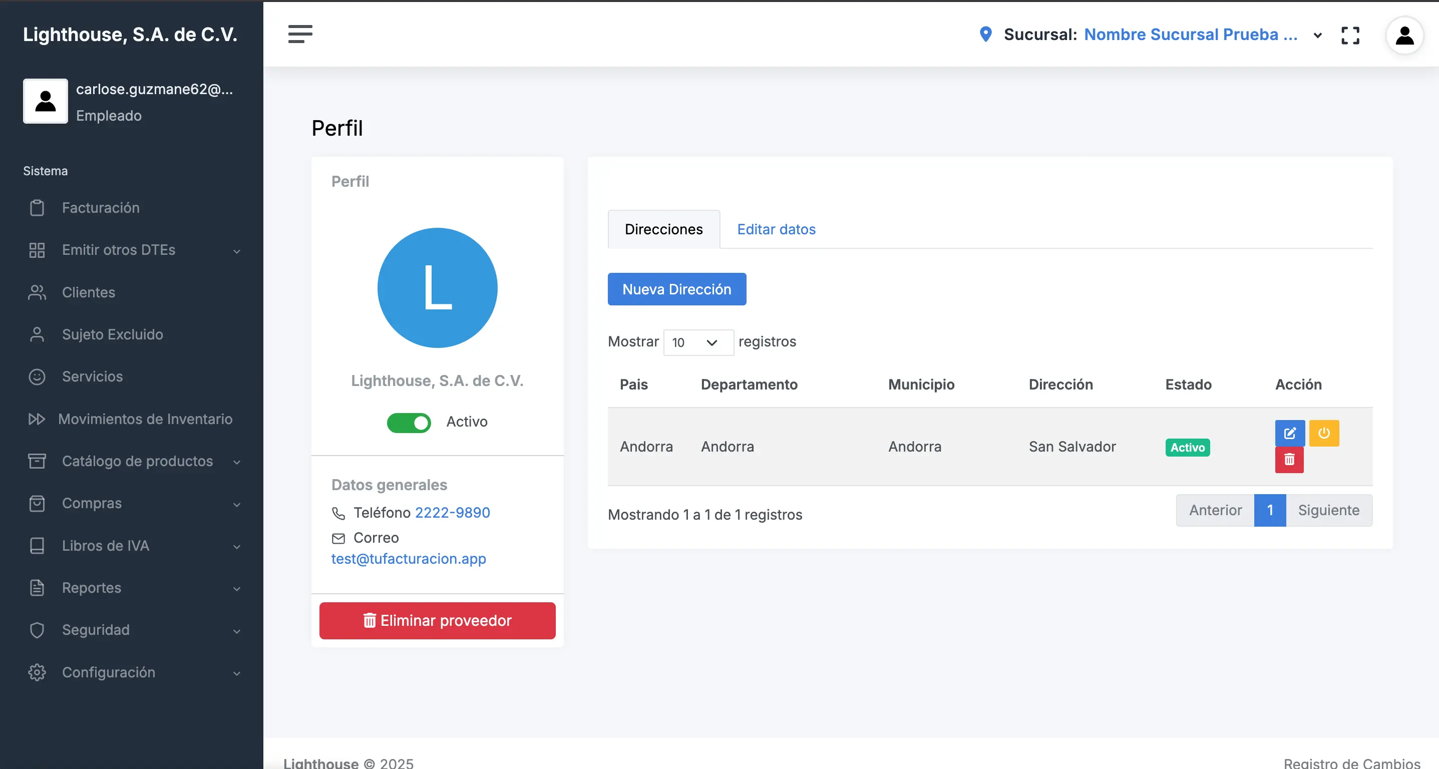Click the Sucursal location pin icon
Viewport: 1439px width, 769px height.
coord(985,35)
